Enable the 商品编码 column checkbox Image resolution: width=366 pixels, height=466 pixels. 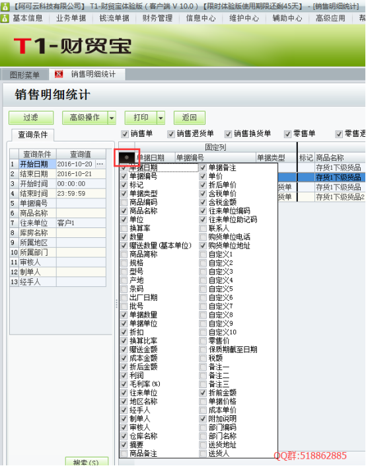[124, 202]
